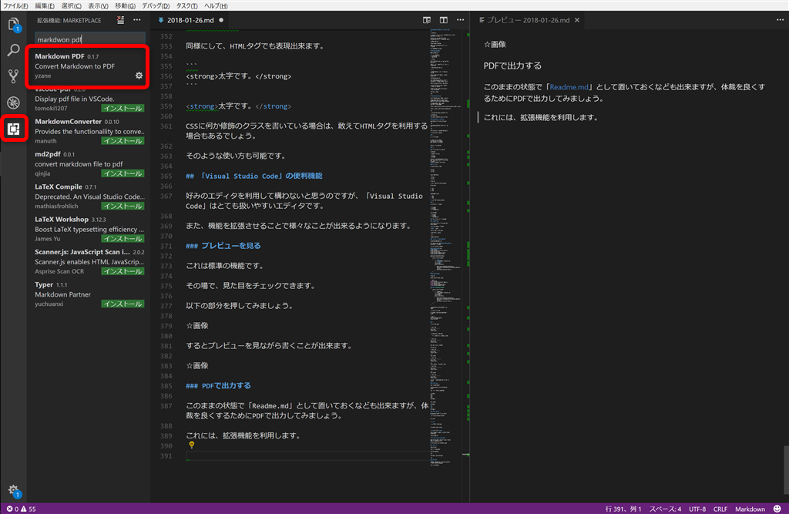
Task: Open the 編集(E) menu
Action: pos(44,5)
